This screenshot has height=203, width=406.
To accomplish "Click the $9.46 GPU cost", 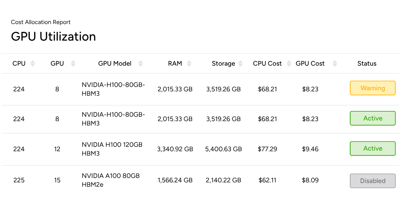I will (x=310, y=149).
